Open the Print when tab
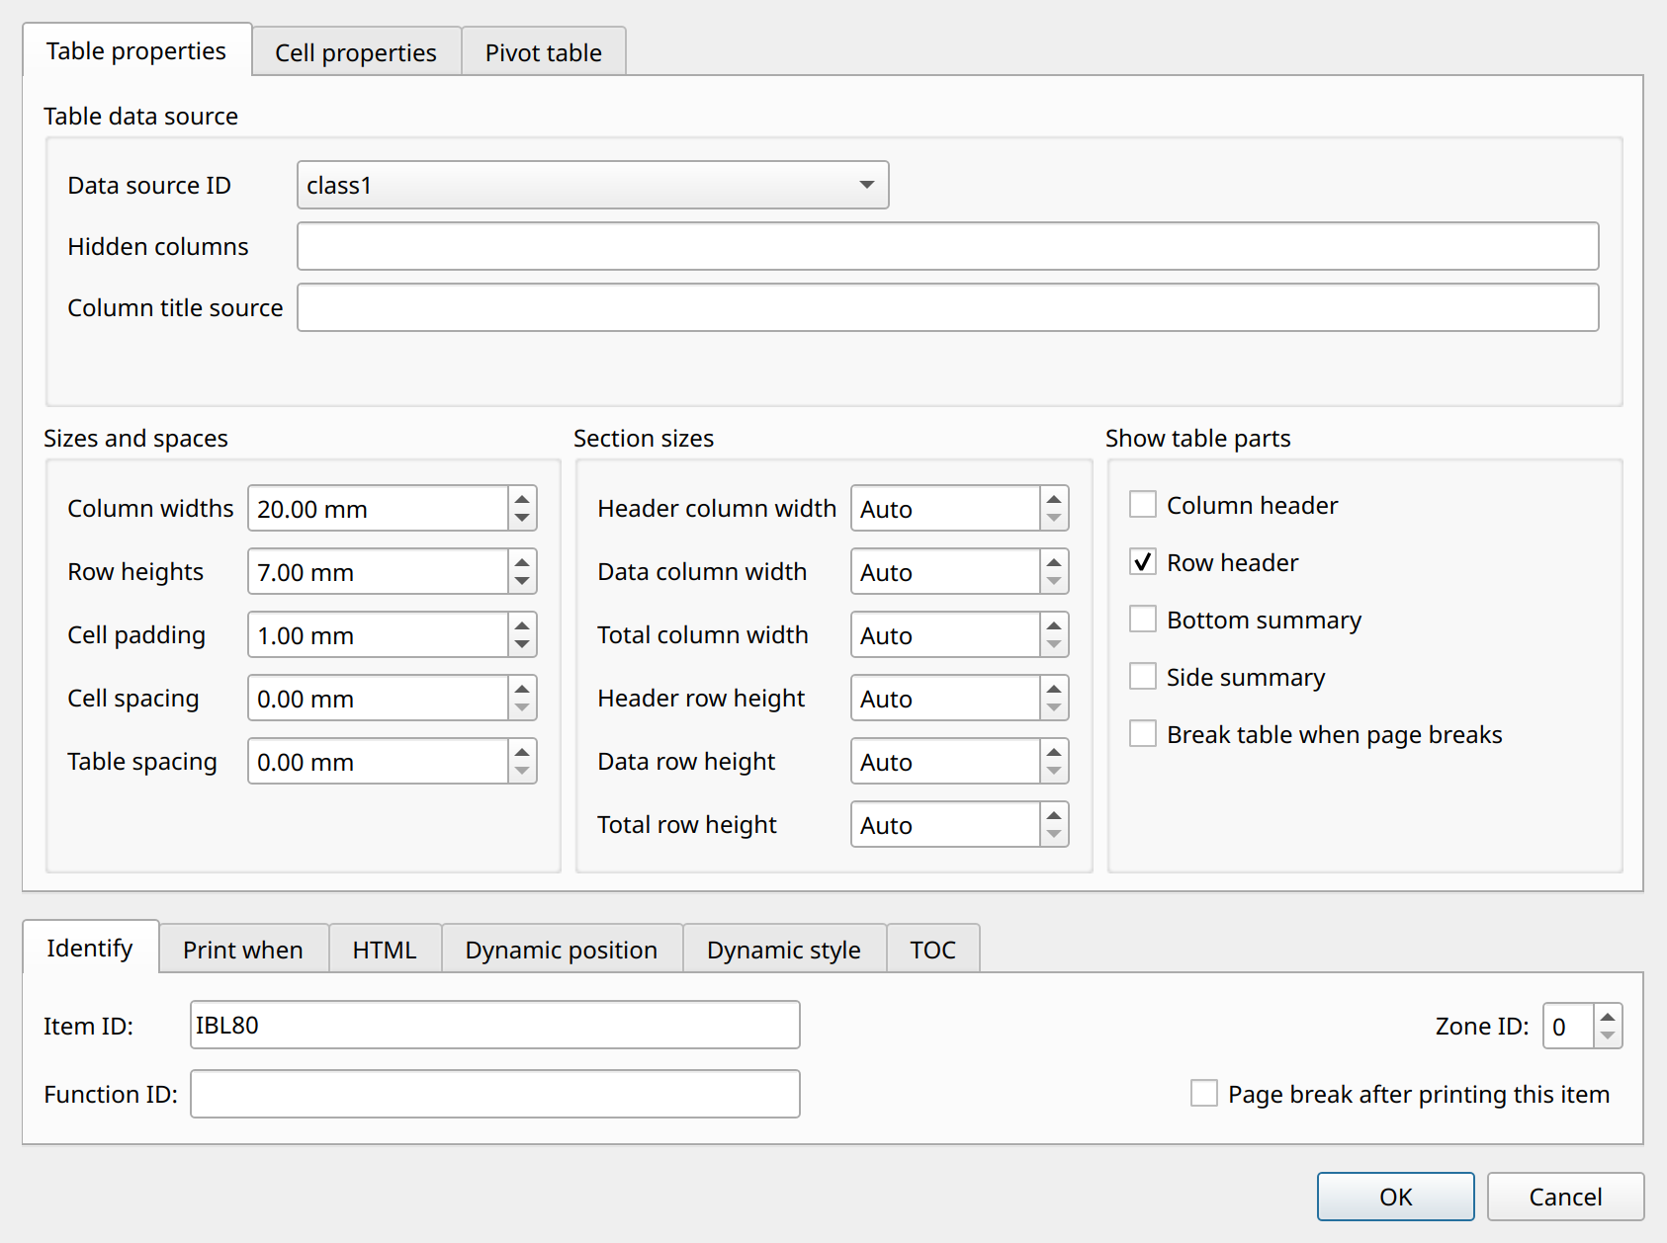The width and height of the screenshot is (1667, 1243). coord(243,950)
